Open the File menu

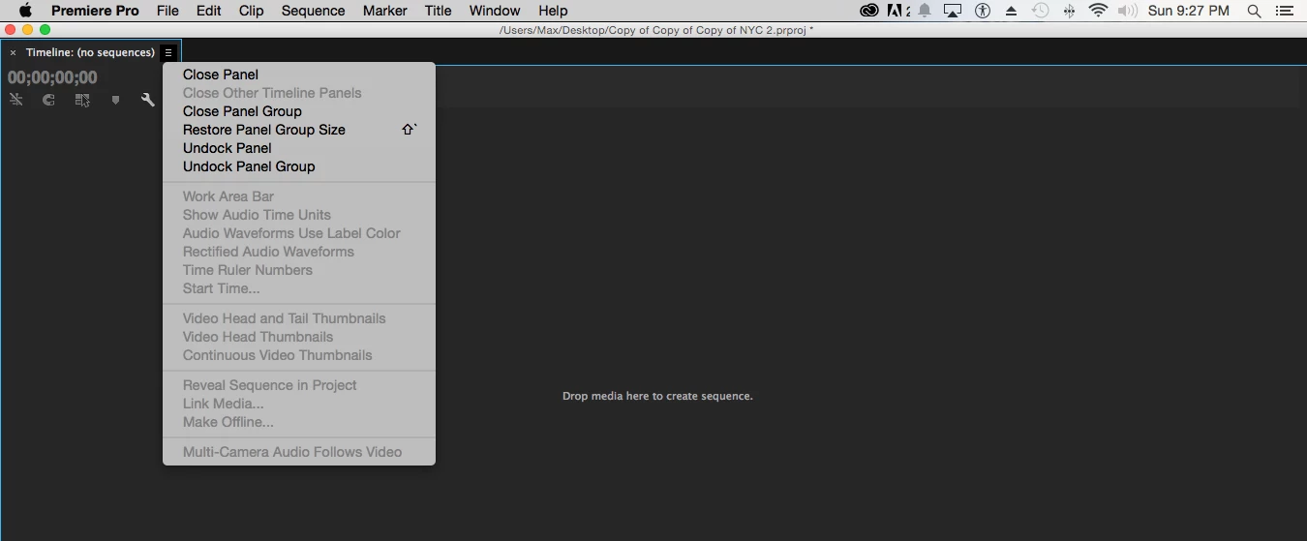[x=167, y=11]
